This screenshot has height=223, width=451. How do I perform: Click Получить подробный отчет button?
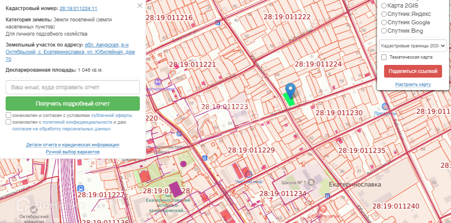pos(73,104)
